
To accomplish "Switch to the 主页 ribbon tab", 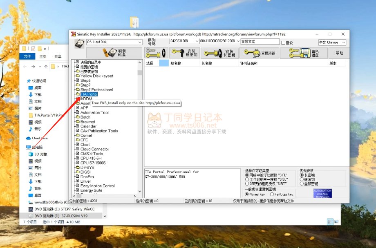I will pyautogui.click(x=43, y=56).
